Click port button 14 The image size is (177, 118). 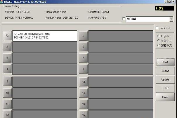tap(84, 93)
